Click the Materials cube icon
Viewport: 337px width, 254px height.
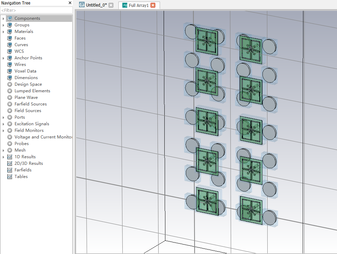10,32
